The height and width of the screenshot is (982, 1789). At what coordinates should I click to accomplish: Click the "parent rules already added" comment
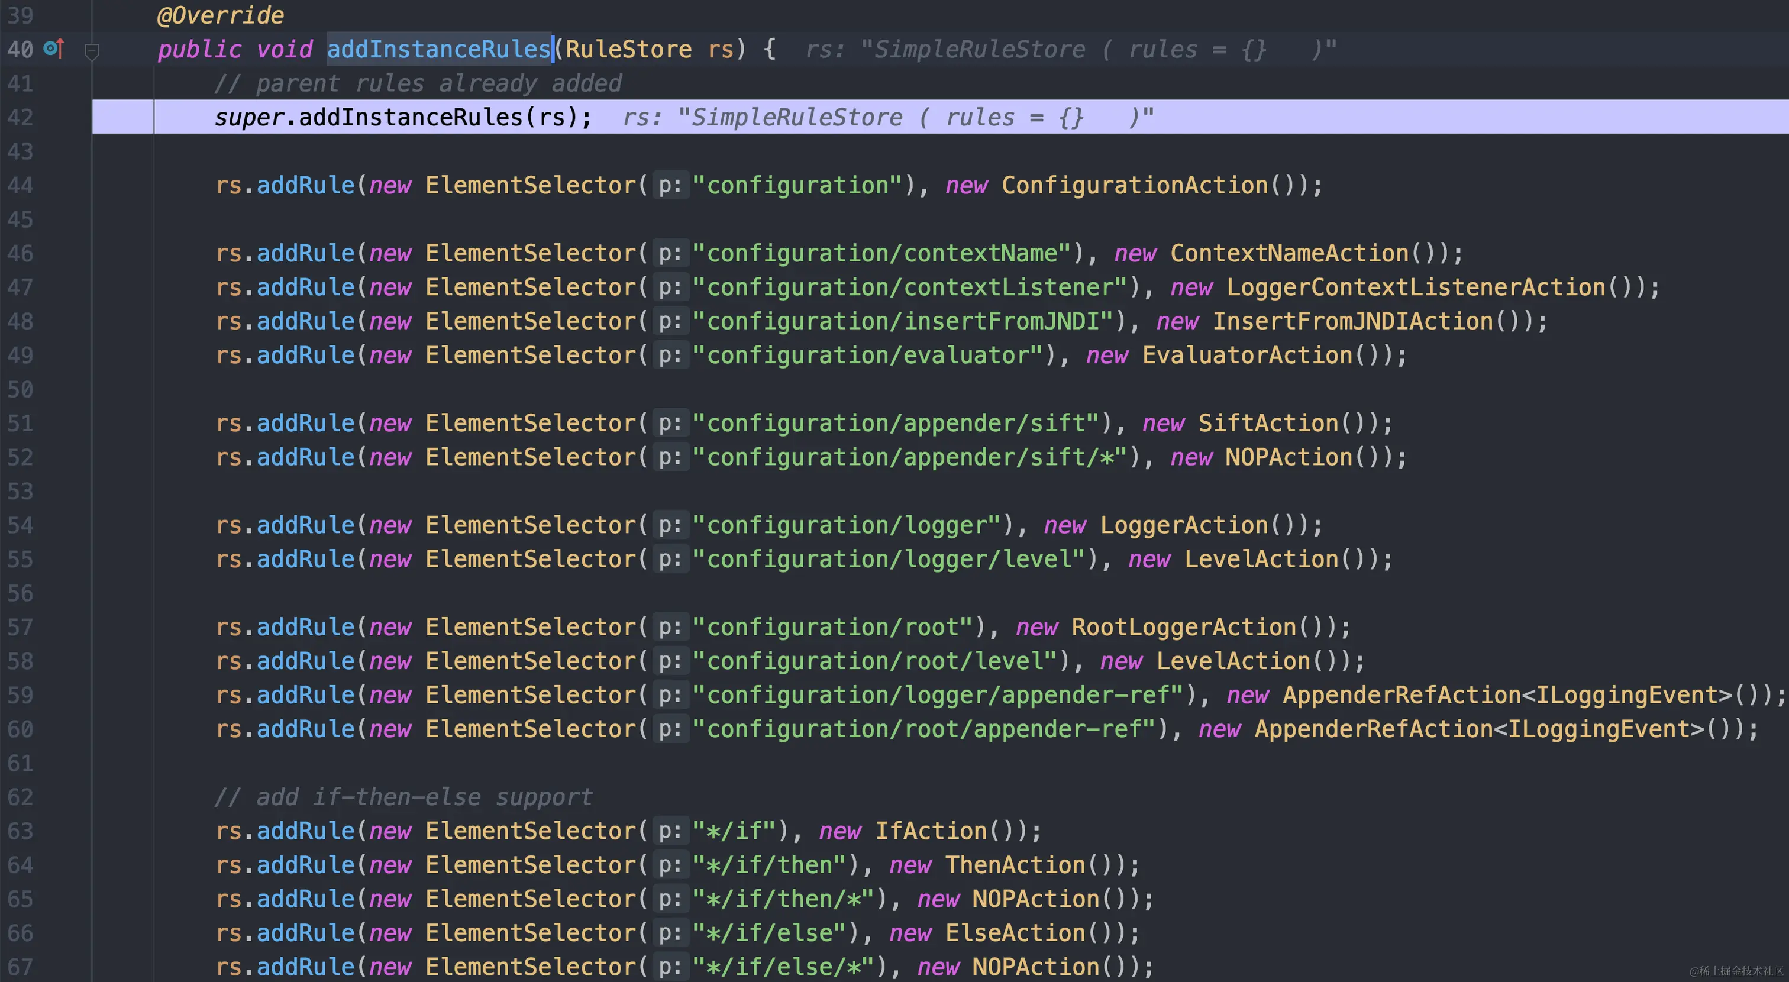(418, 83)
